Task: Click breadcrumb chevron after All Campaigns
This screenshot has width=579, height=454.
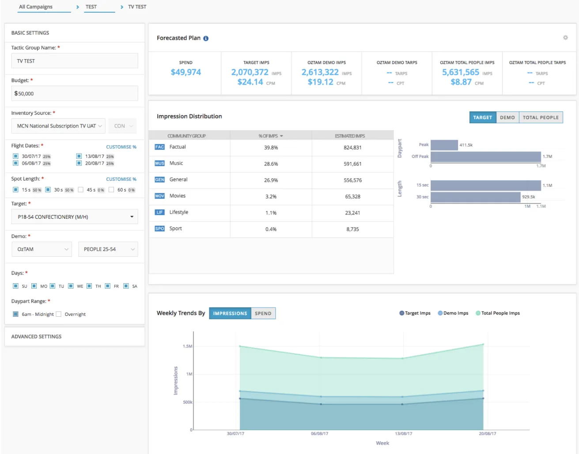Action: (78, 7)
